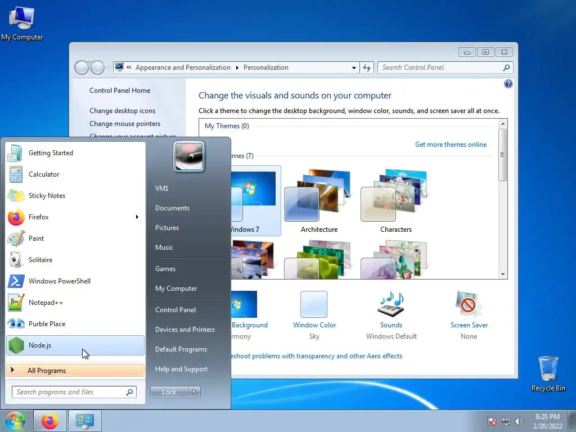Open the Action Center flag tray icon
The width and height of the screenshot is (576, 432).
[x=492, y=421]
